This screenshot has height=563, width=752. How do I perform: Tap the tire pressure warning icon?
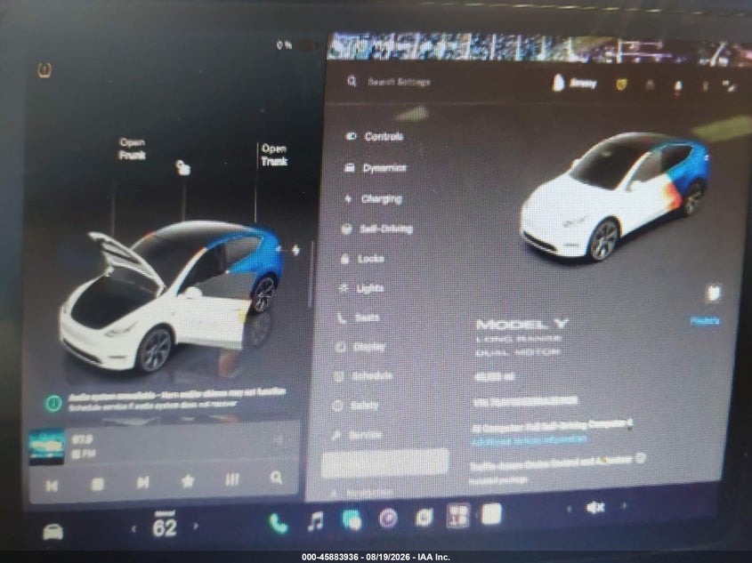44,70
